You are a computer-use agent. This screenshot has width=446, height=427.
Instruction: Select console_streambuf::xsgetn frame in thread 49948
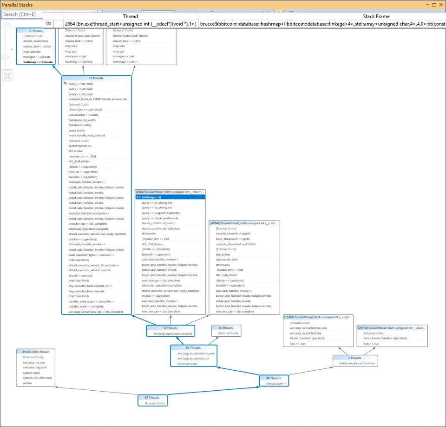pos(233,234)
